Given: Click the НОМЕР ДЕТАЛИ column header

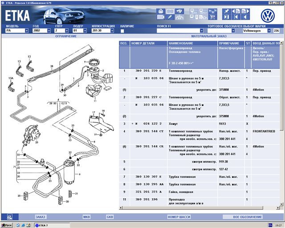Looking at the screenshot, I should (148, 43).
